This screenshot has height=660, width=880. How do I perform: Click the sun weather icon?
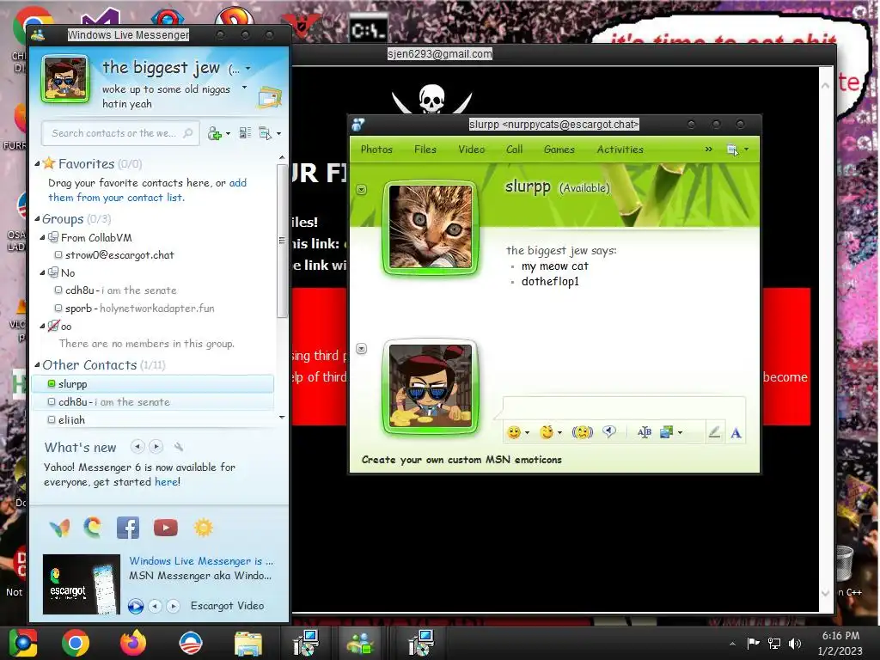point(203,528)
